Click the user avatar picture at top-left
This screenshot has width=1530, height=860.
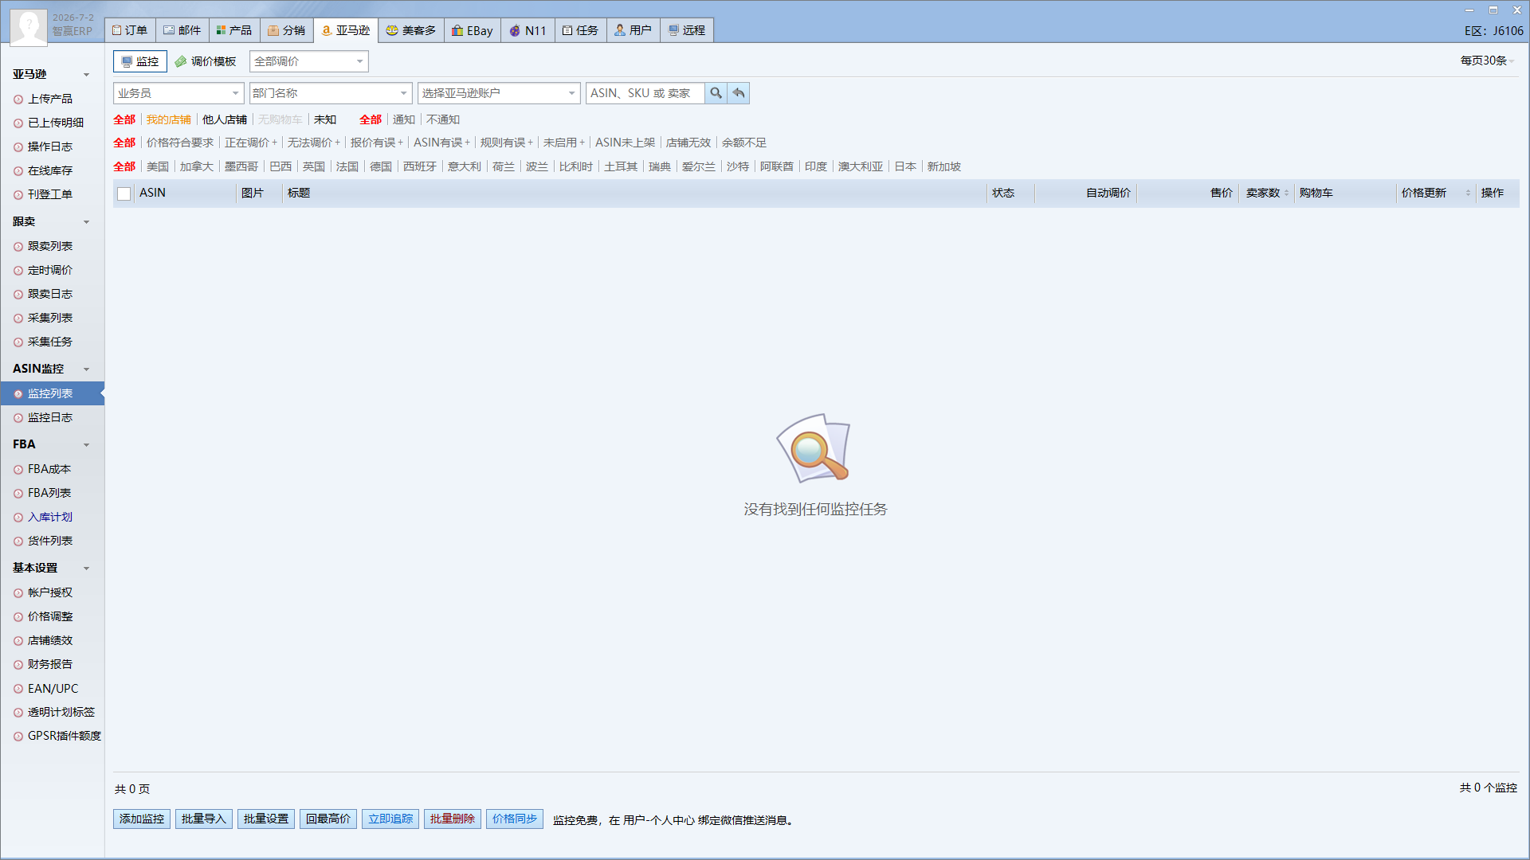(x=29, y=26)
